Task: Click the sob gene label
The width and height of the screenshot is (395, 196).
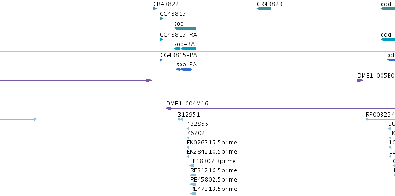Action: tap(179, 23)
